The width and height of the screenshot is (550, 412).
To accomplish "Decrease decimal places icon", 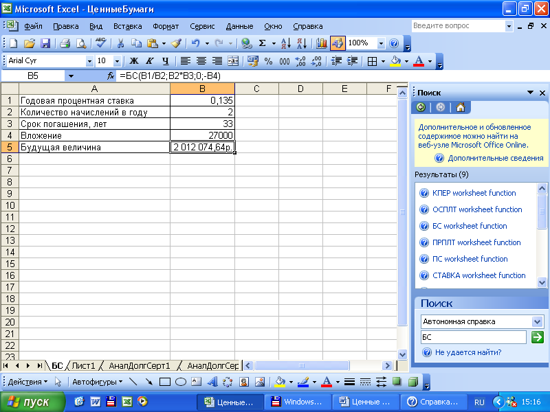I will 316,61.
